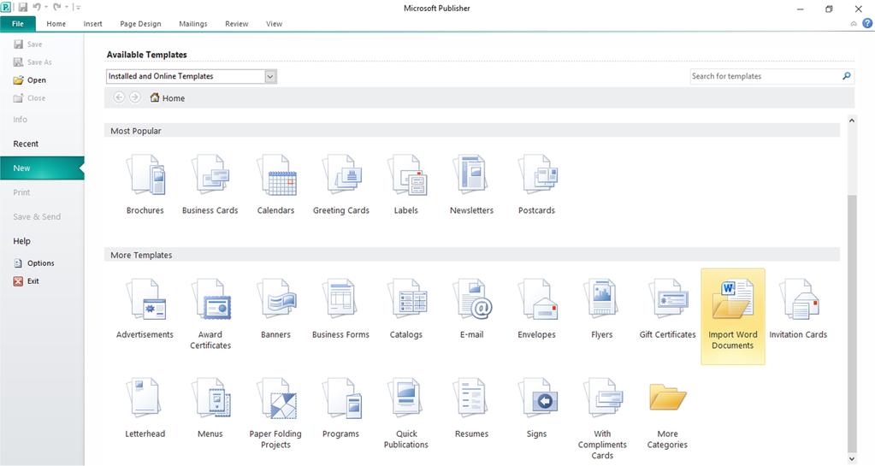875x466 pixels.
Task: Open the Quick Access Toolbar customize arrow
Action: click(77, 8)
